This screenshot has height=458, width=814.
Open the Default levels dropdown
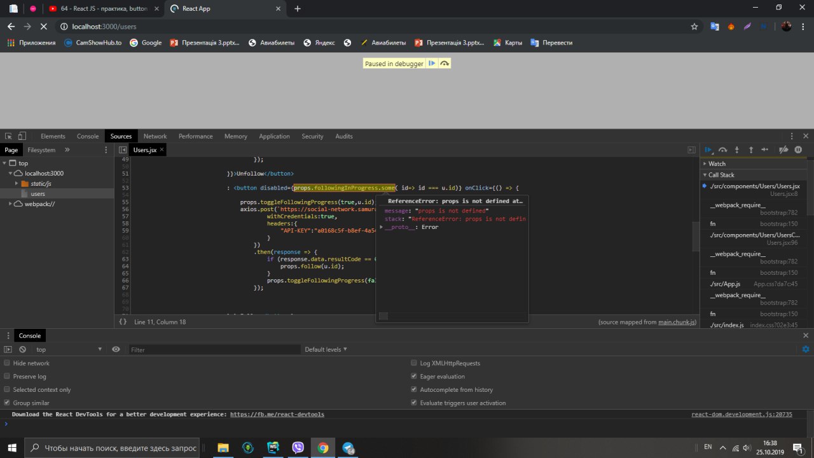pyautogui.click(x=326, y=349)
